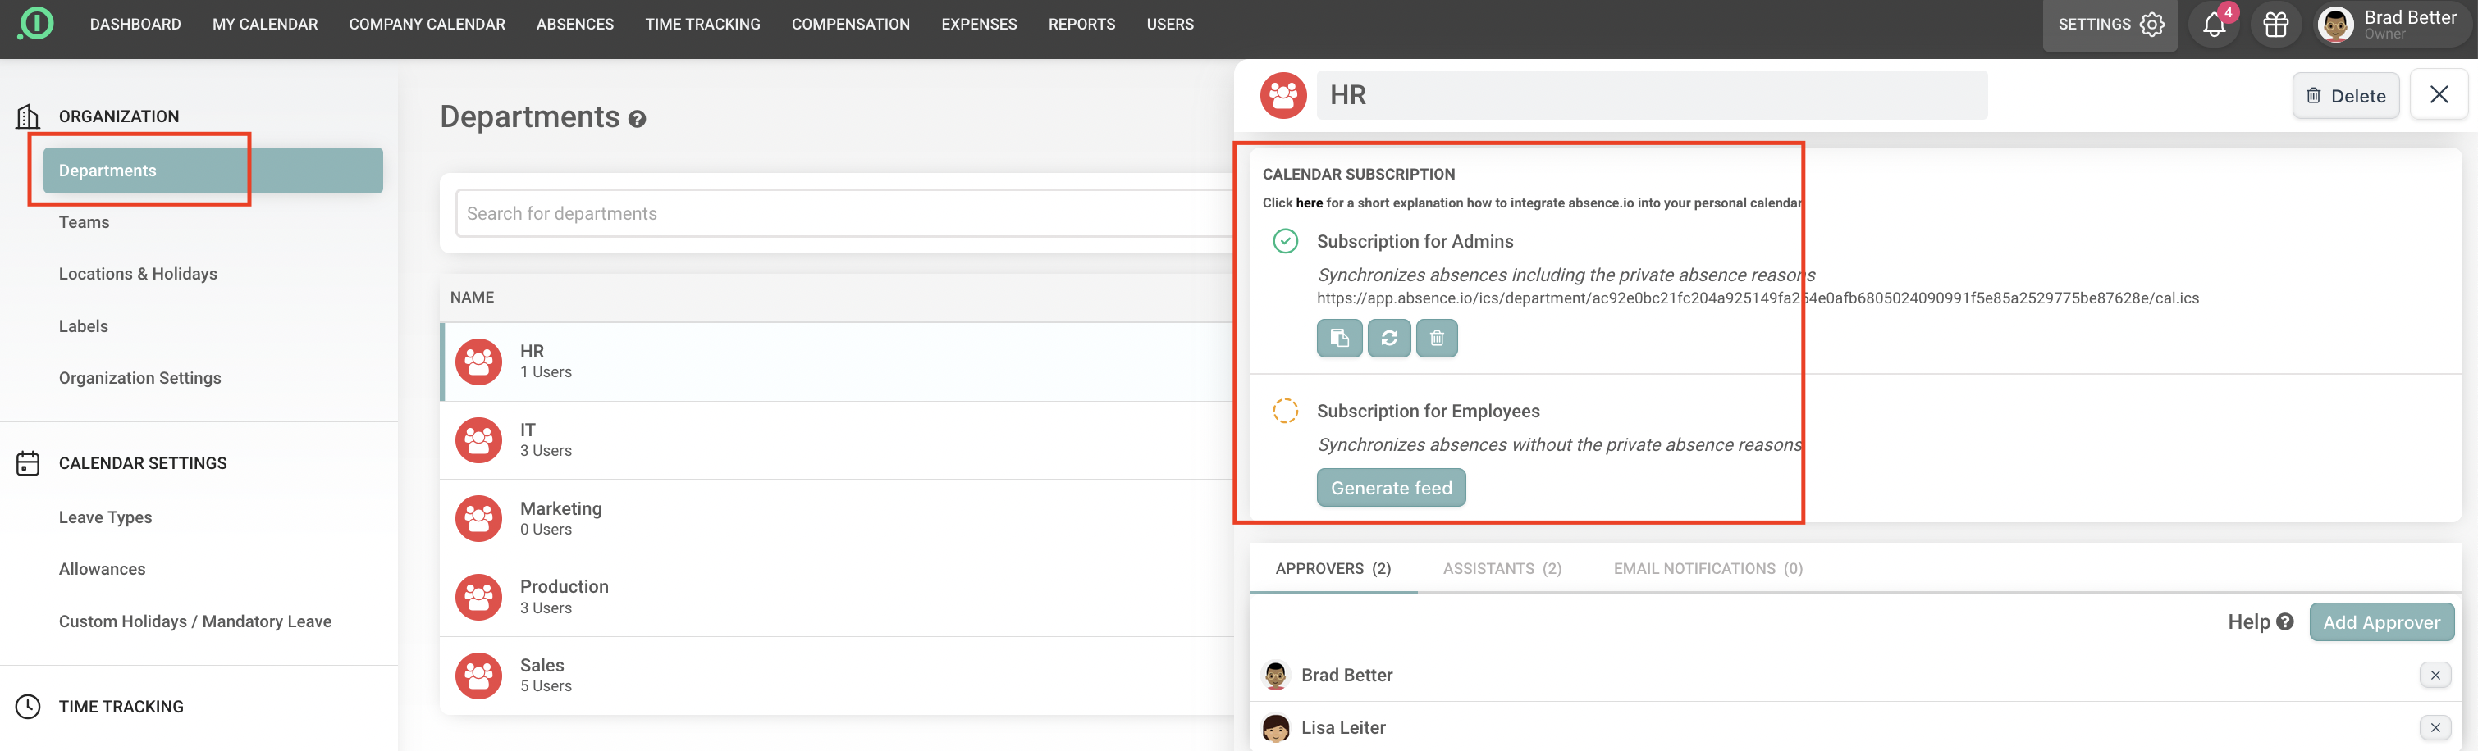Click the IT department group icon
The height and width of the screenshot is (751, 2478).
478,440
